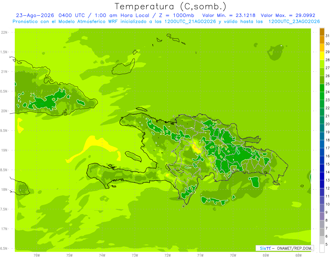Click the '24' colorbar label
335x259 pixels.
327,92
